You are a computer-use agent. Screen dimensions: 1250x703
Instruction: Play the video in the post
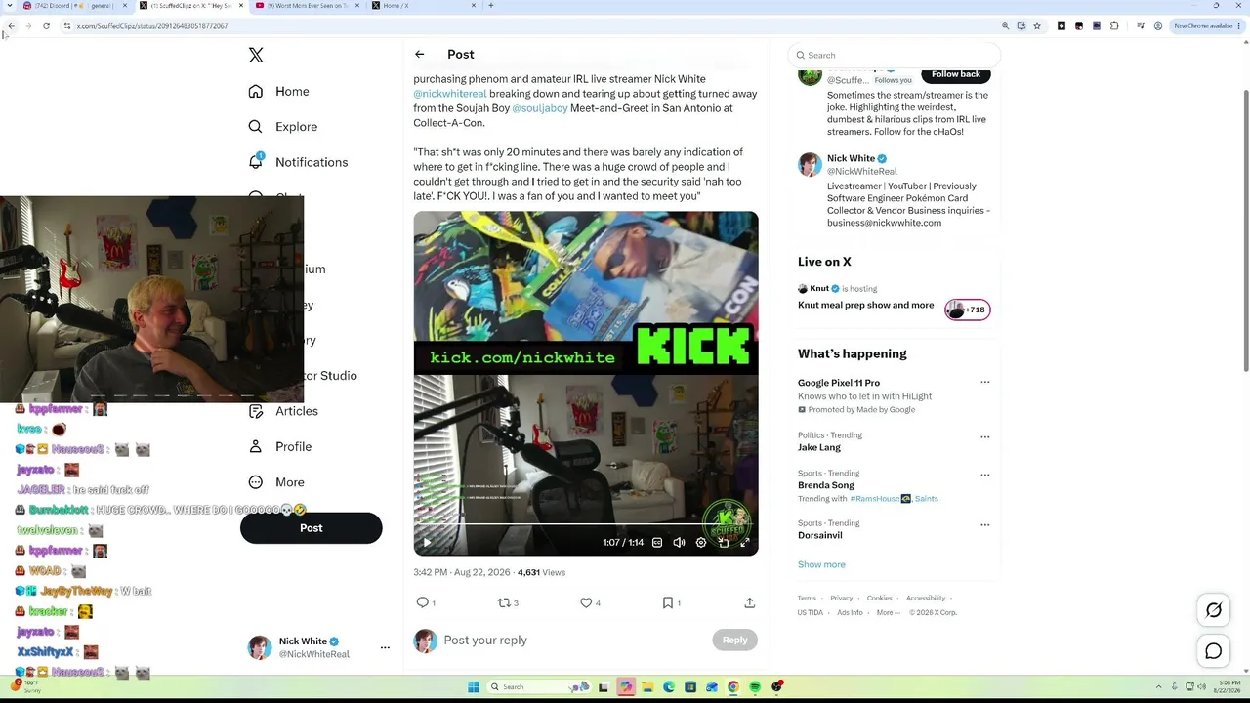427,543
